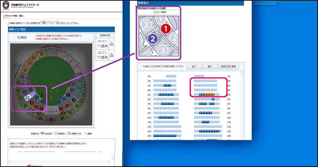The image size is (318, 167).
Task: Click the red circle 1 in the area position minimap
Action: point(166,29)
